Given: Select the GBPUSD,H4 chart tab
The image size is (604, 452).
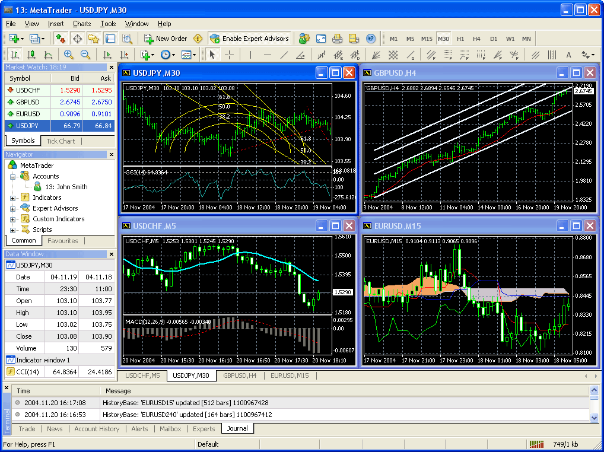Looking at the screenshot, I should pyautogui.click(x=240, y=375).
